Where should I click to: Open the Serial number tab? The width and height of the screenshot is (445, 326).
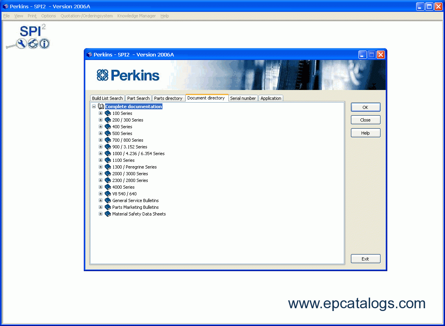pos(243,98)
